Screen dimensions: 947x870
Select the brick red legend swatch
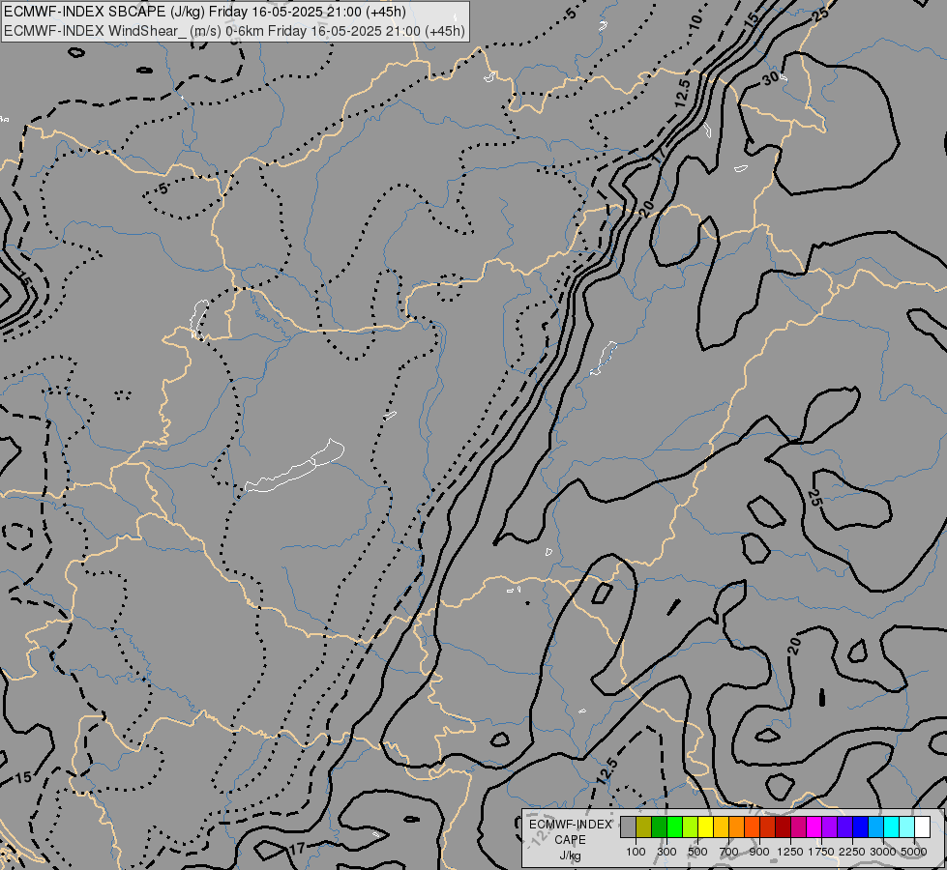click(768, 827)
